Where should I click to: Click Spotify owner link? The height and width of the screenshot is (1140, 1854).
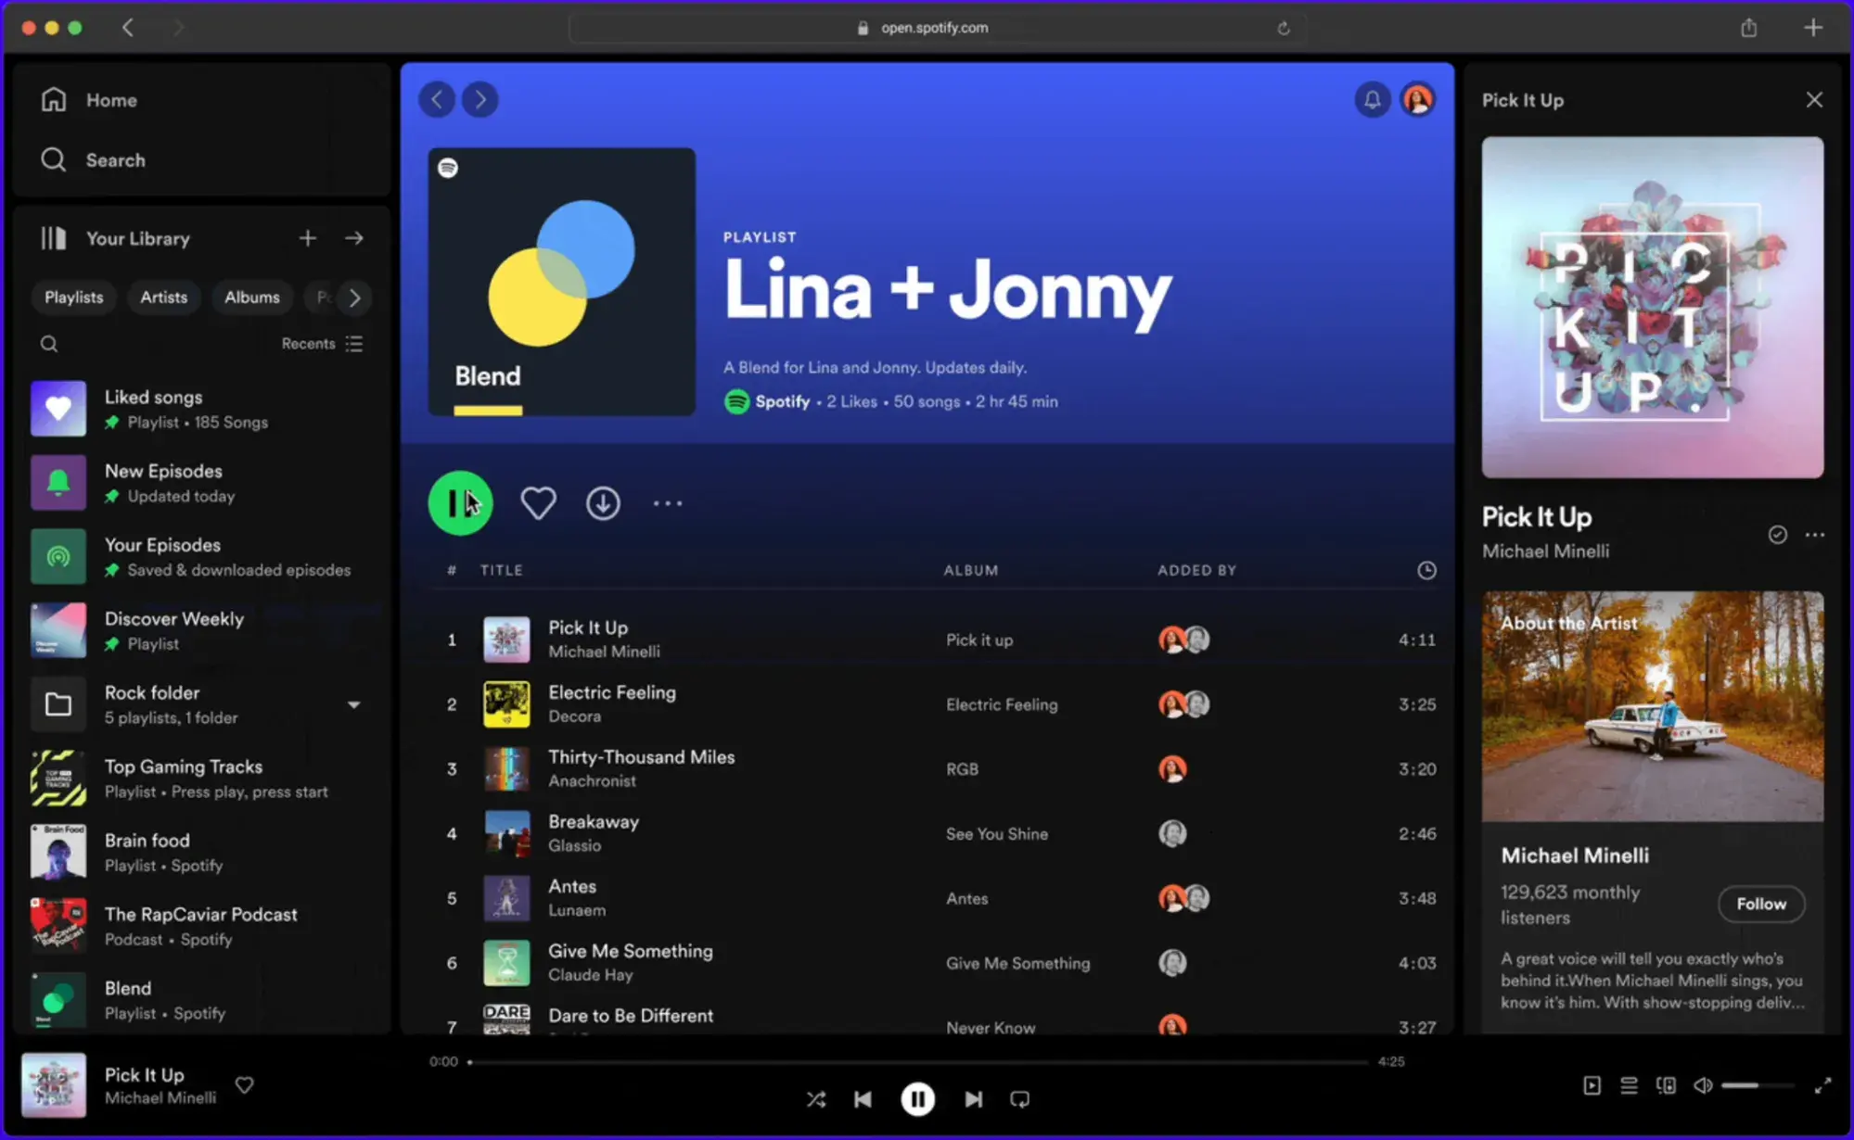[782, 401]
